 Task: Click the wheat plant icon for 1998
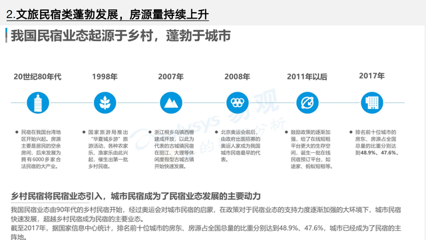click(x=105, y=103)
